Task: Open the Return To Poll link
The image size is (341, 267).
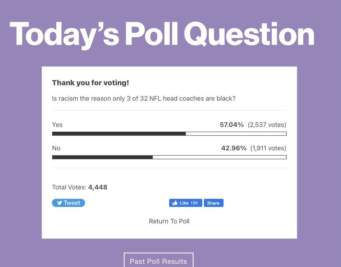Action: click(x=169, y=221)
